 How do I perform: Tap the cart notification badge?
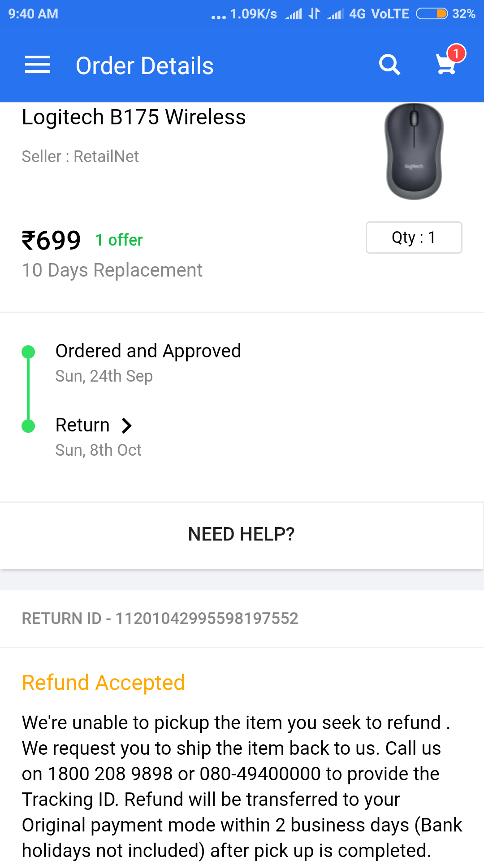point(456,54)
